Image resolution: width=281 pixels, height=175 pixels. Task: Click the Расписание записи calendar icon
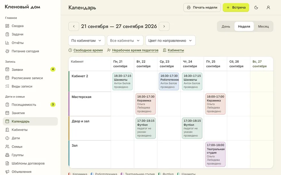point(7,78)
